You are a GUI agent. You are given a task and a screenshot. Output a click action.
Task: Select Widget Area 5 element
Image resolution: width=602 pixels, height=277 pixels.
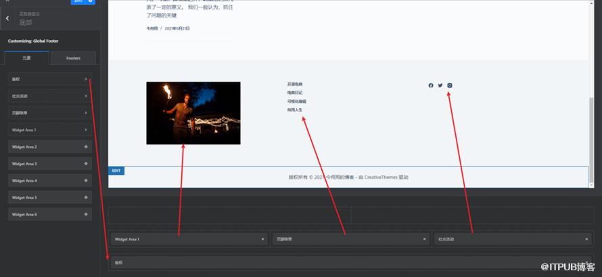[x=50, y=197]
